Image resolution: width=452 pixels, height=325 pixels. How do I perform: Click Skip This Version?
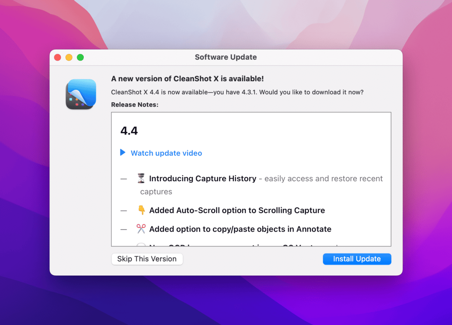(x=147, y=259)
